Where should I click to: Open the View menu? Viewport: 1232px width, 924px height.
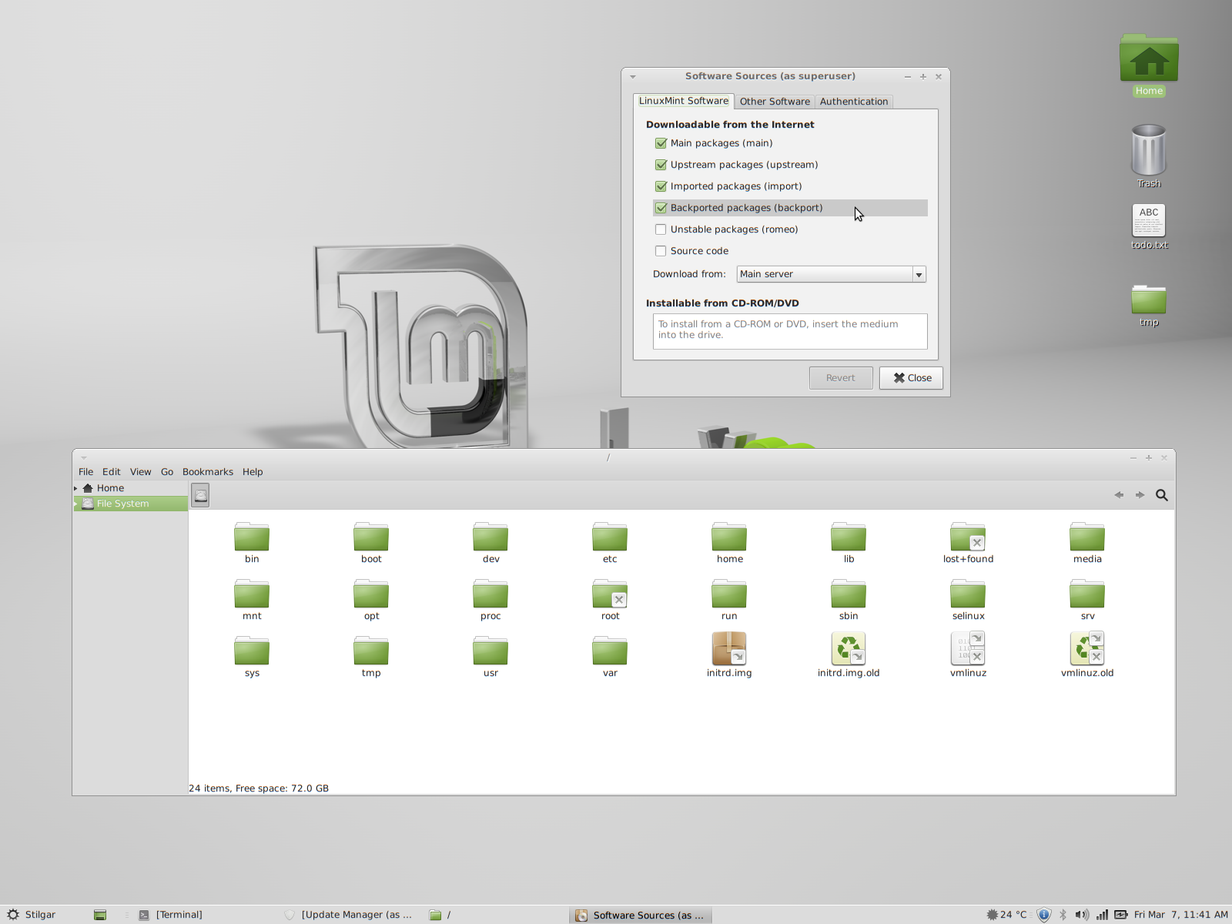[x=140, y=472]
